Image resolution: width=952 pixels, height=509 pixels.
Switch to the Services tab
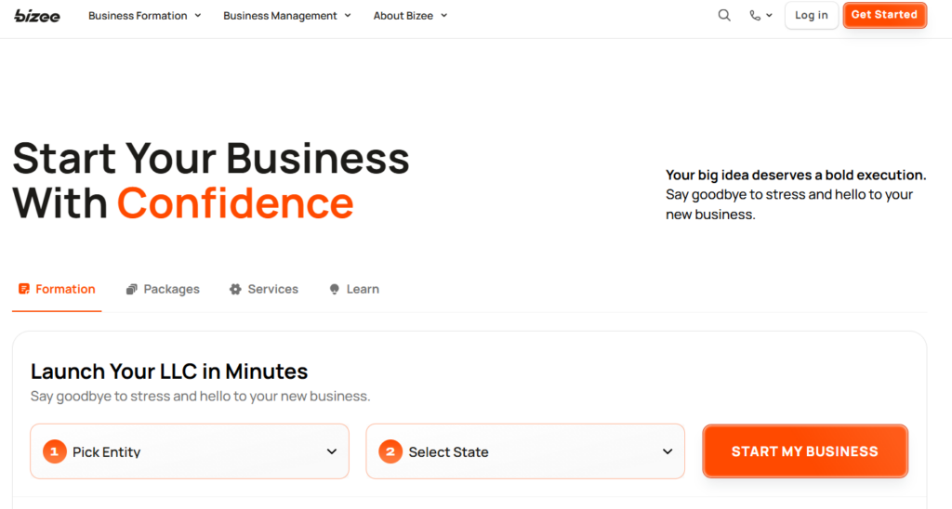[x=272, y=289]
